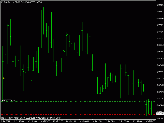Click the 0.88415 price axis label
The image size is (164, 123).
[x=160, y=12]
